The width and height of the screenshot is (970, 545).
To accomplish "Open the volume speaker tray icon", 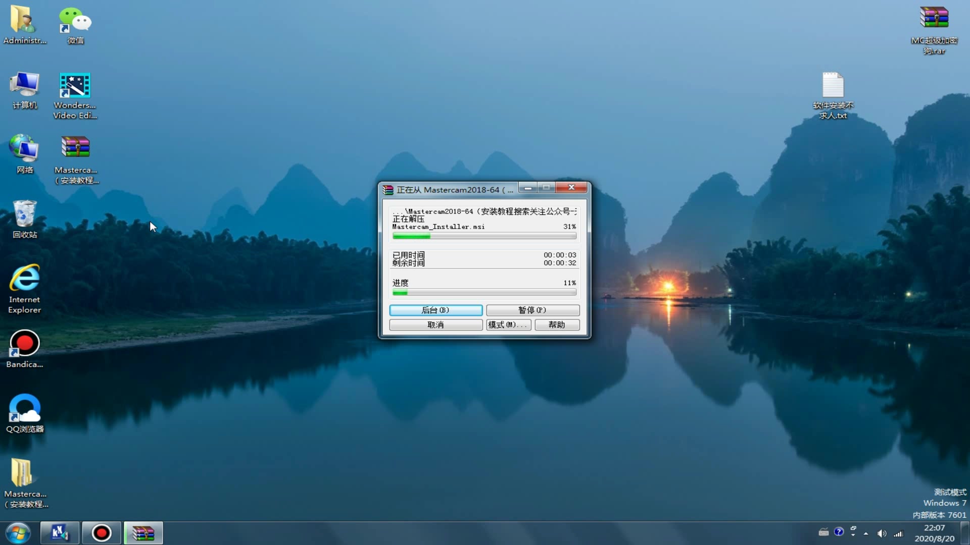I will click(882, 533).
